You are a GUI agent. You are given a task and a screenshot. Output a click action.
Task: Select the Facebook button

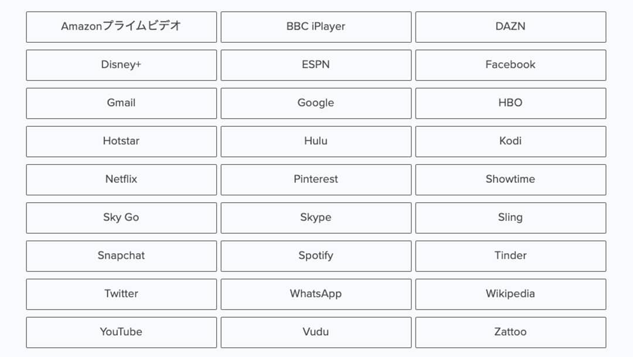(511, 65)
